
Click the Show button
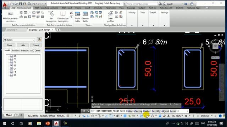9,45
